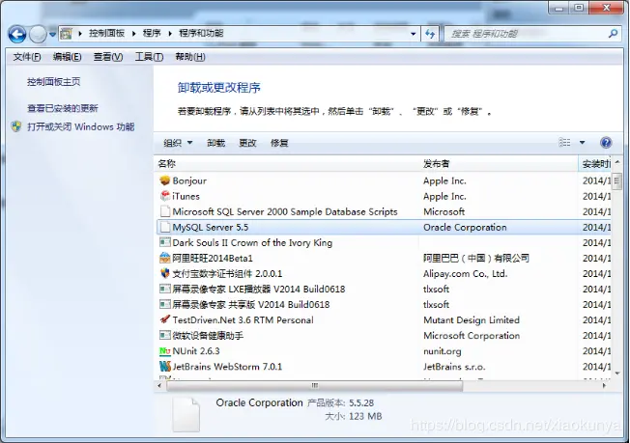630x443 pixels.
Task: Select the Bonjour program name
Action: click(x=189, y=181)
